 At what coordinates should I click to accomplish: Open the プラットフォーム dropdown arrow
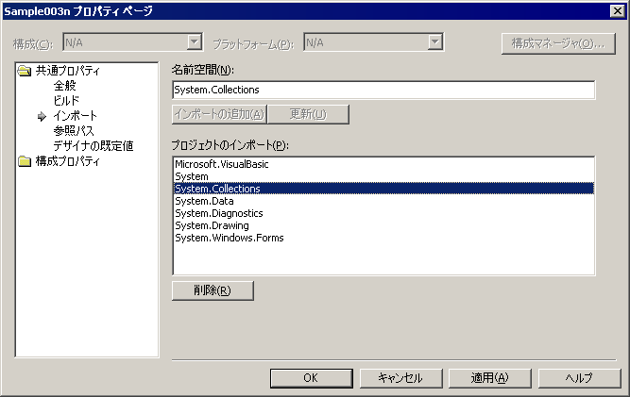pos(435,41)
